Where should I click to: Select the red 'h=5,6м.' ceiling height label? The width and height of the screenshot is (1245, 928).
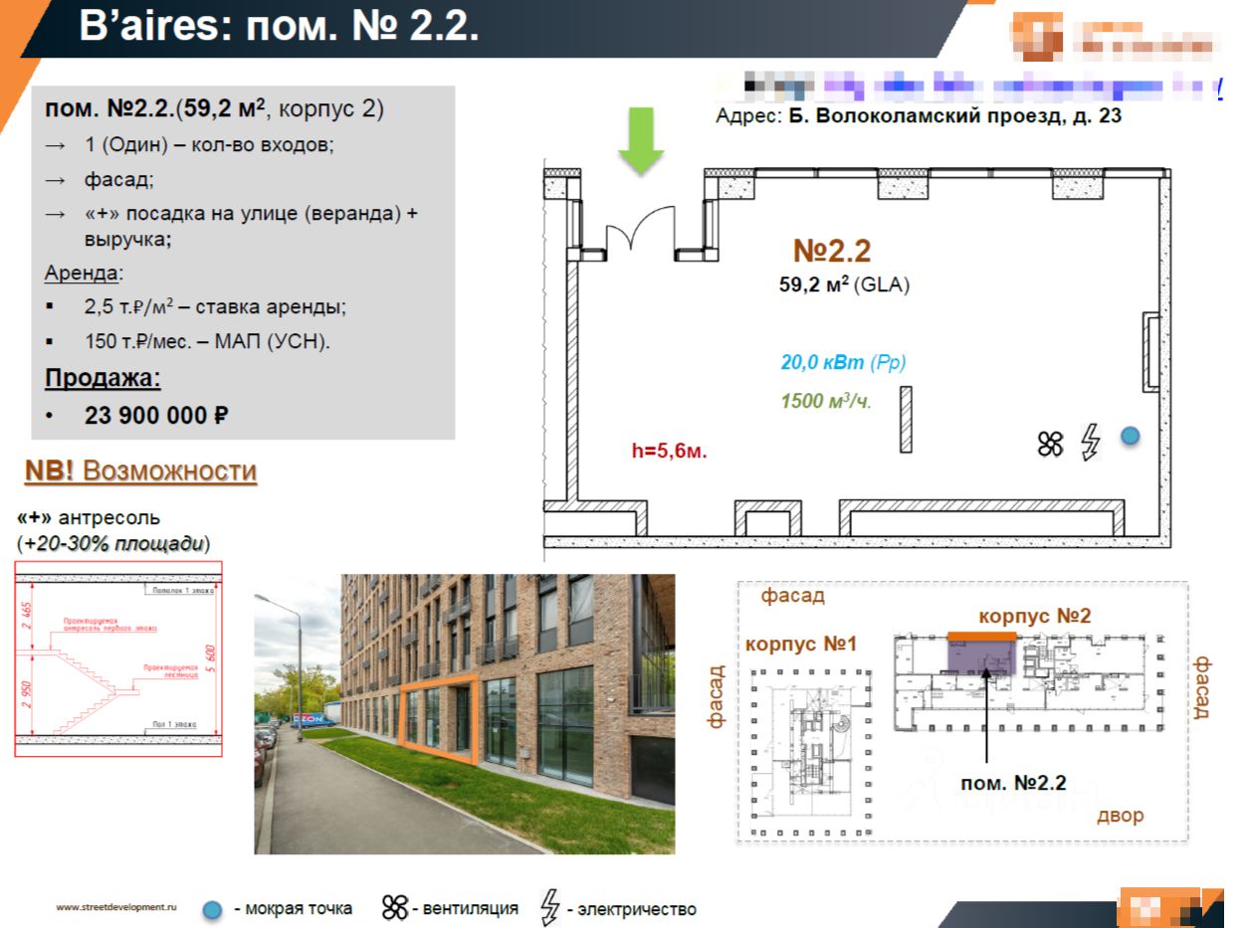pos(670,450)
